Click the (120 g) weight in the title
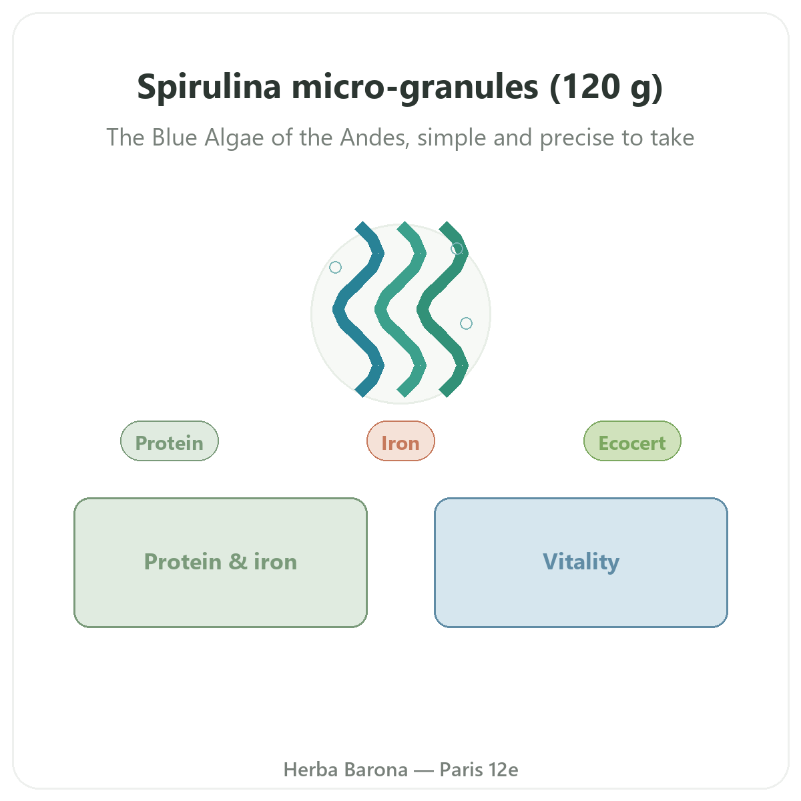This screenshot has width=801, height=801. coord(607,87)
